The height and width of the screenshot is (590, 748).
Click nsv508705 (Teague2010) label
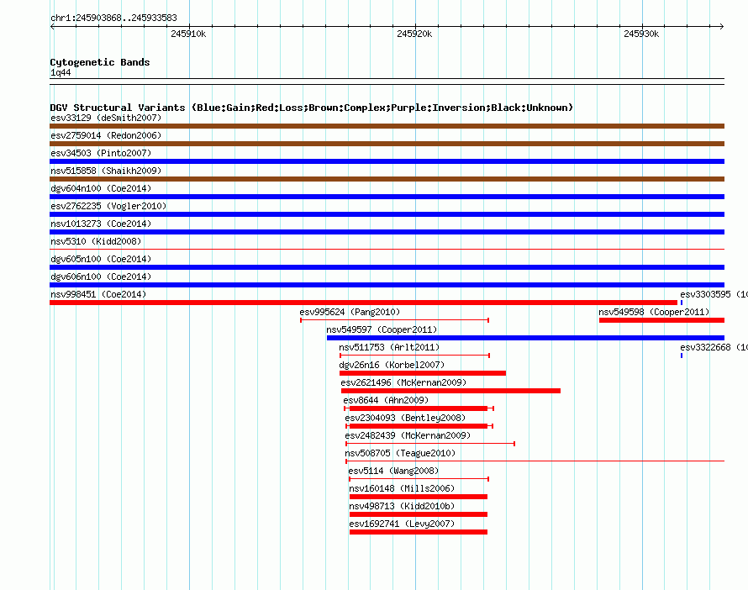pyautogui.click(x=400, y=453)
